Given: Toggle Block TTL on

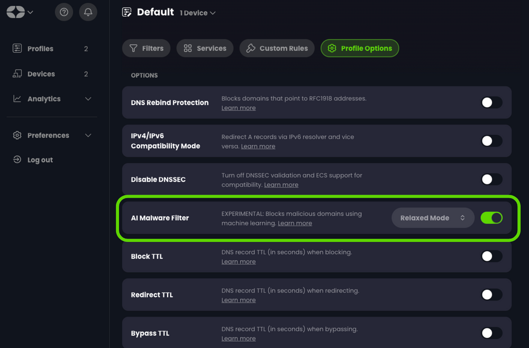Looking at the screenshot, I should (x=491, y=256).
